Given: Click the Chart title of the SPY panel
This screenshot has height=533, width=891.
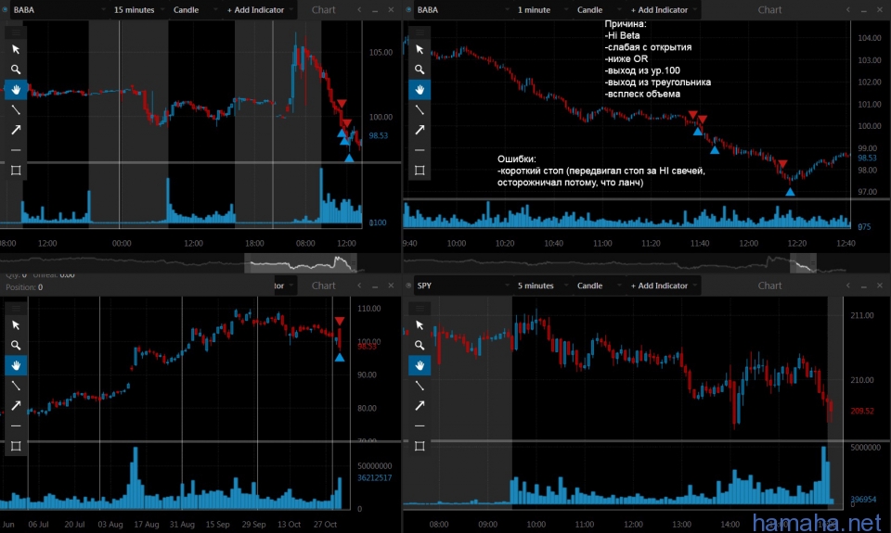Looking at the screenshot, I should [769, 286].
